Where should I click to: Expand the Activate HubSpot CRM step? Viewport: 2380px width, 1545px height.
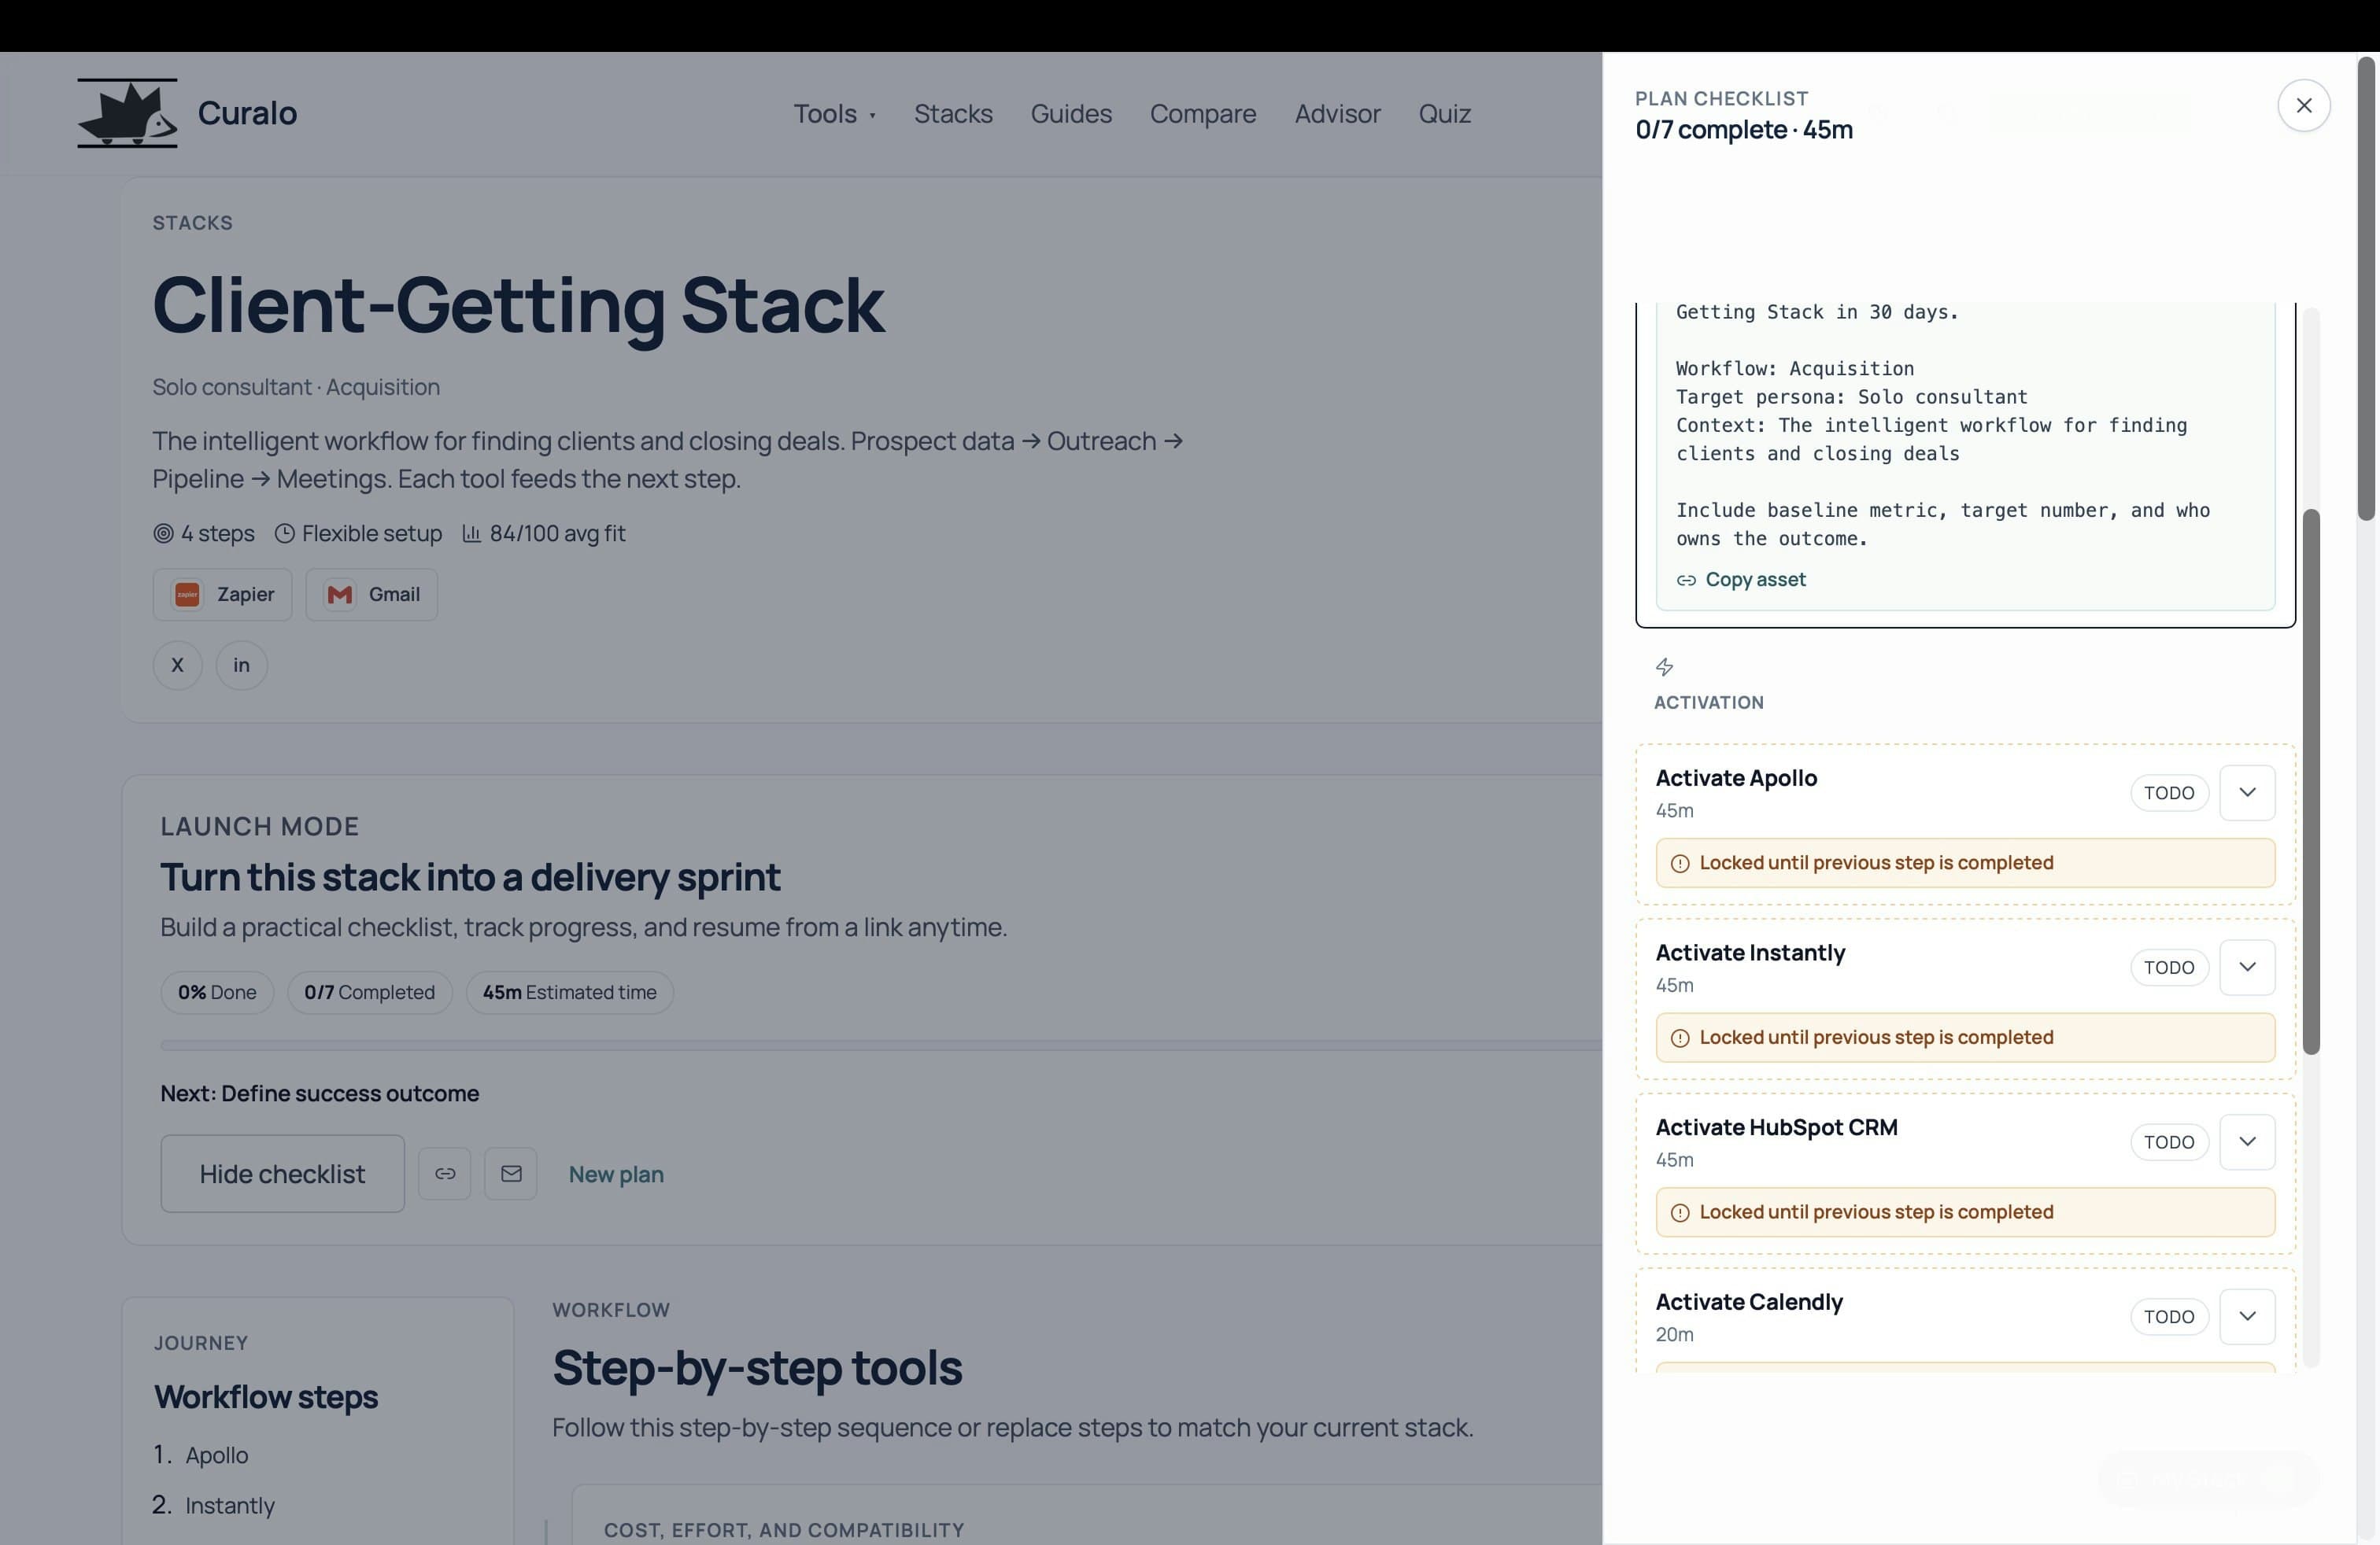pyautogui.click(x=2247, y=1141)
